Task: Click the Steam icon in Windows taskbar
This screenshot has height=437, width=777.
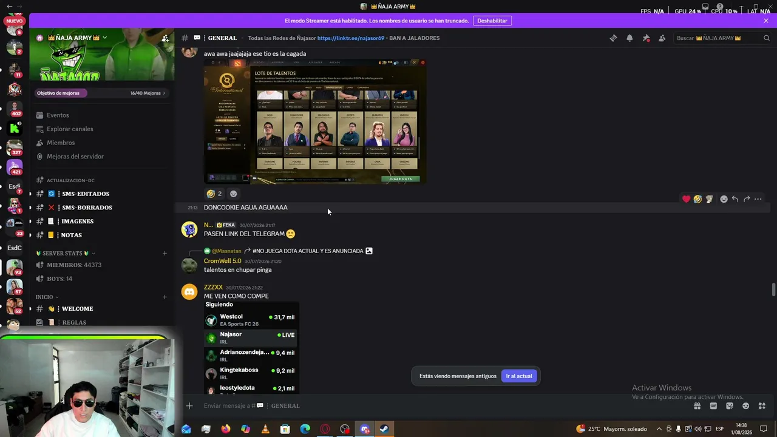Action: pos(385,429)
